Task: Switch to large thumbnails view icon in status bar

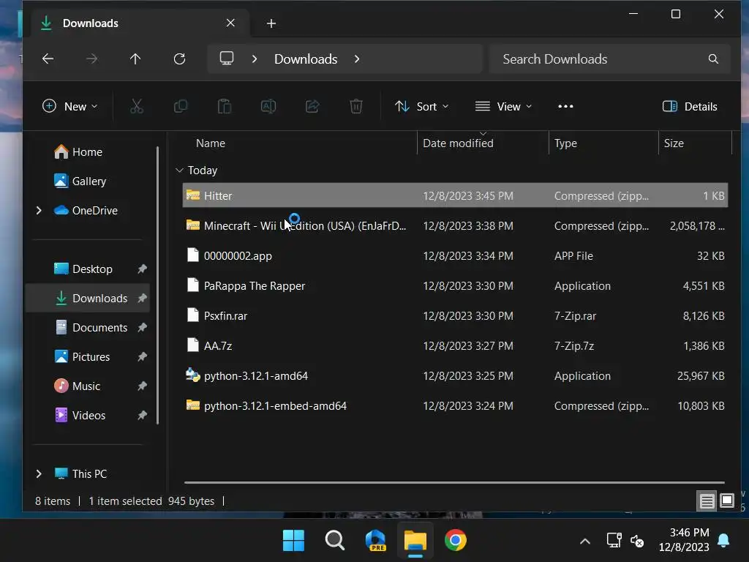Action: [727, 501]
